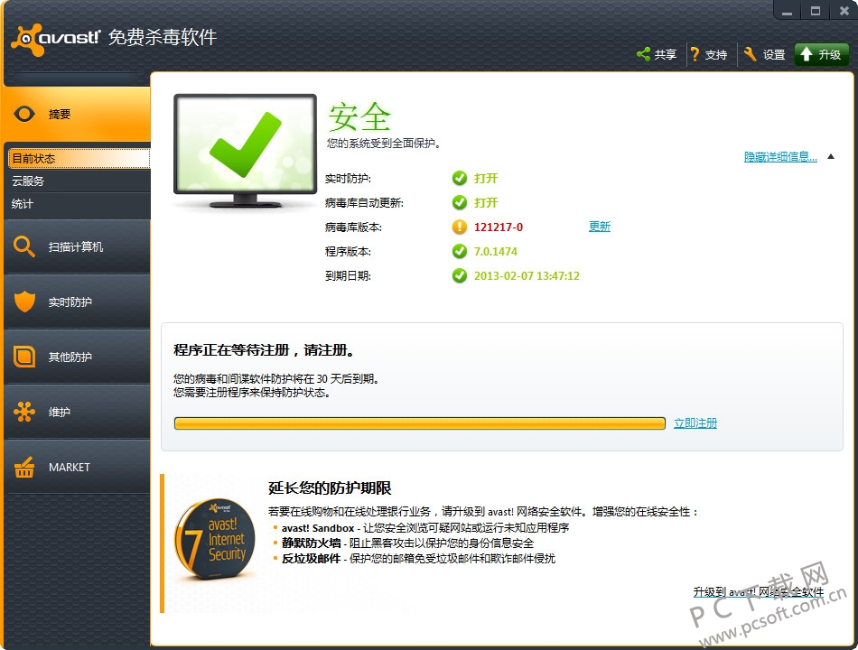The width and height of the screenshot is (858, 650).
Task: Click the maintenance icon for 维护
Action: coord(24,412)
